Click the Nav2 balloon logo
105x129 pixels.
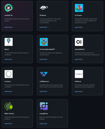[x=9, y=42]
